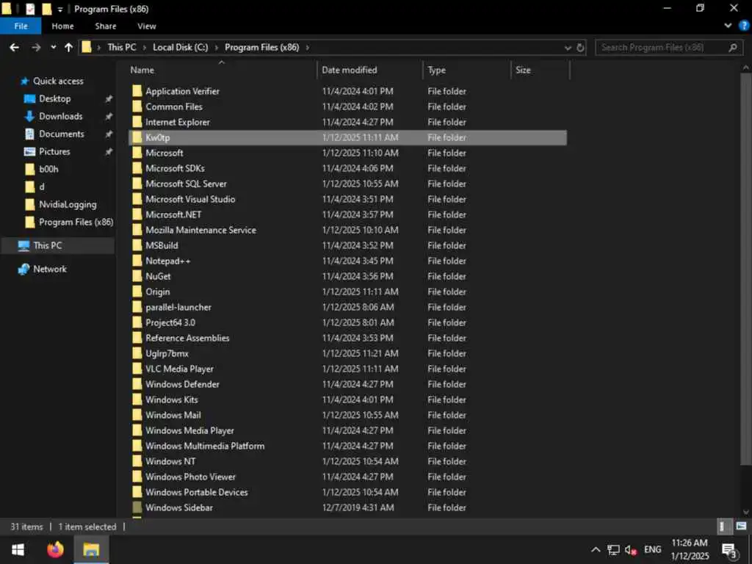Select Quick access in navigation pane
Screen dimensions: 752x564
click(58, 81)
